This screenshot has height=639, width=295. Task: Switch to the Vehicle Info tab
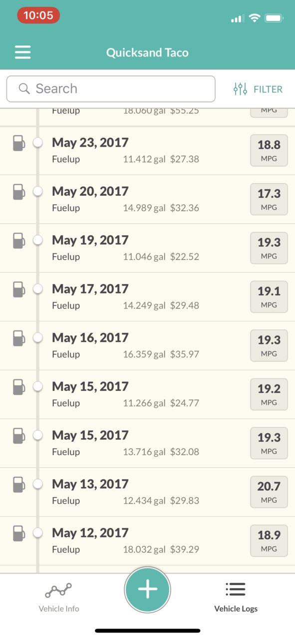click(58, 598)
